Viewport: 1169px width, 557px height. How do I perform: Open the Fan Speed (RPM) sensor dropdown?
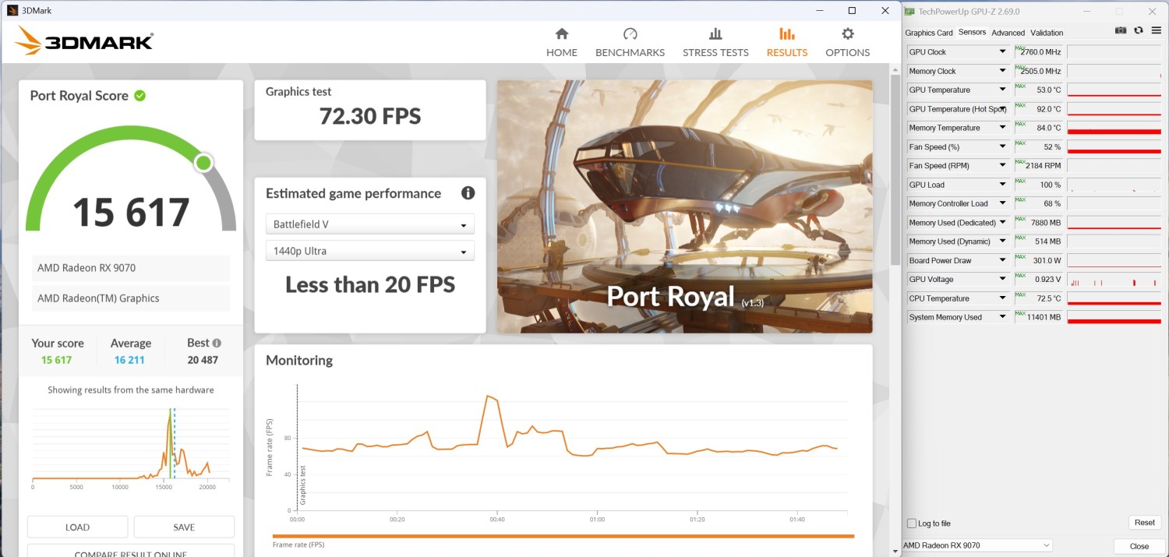pyautogui.click(x=1003, y=166)
